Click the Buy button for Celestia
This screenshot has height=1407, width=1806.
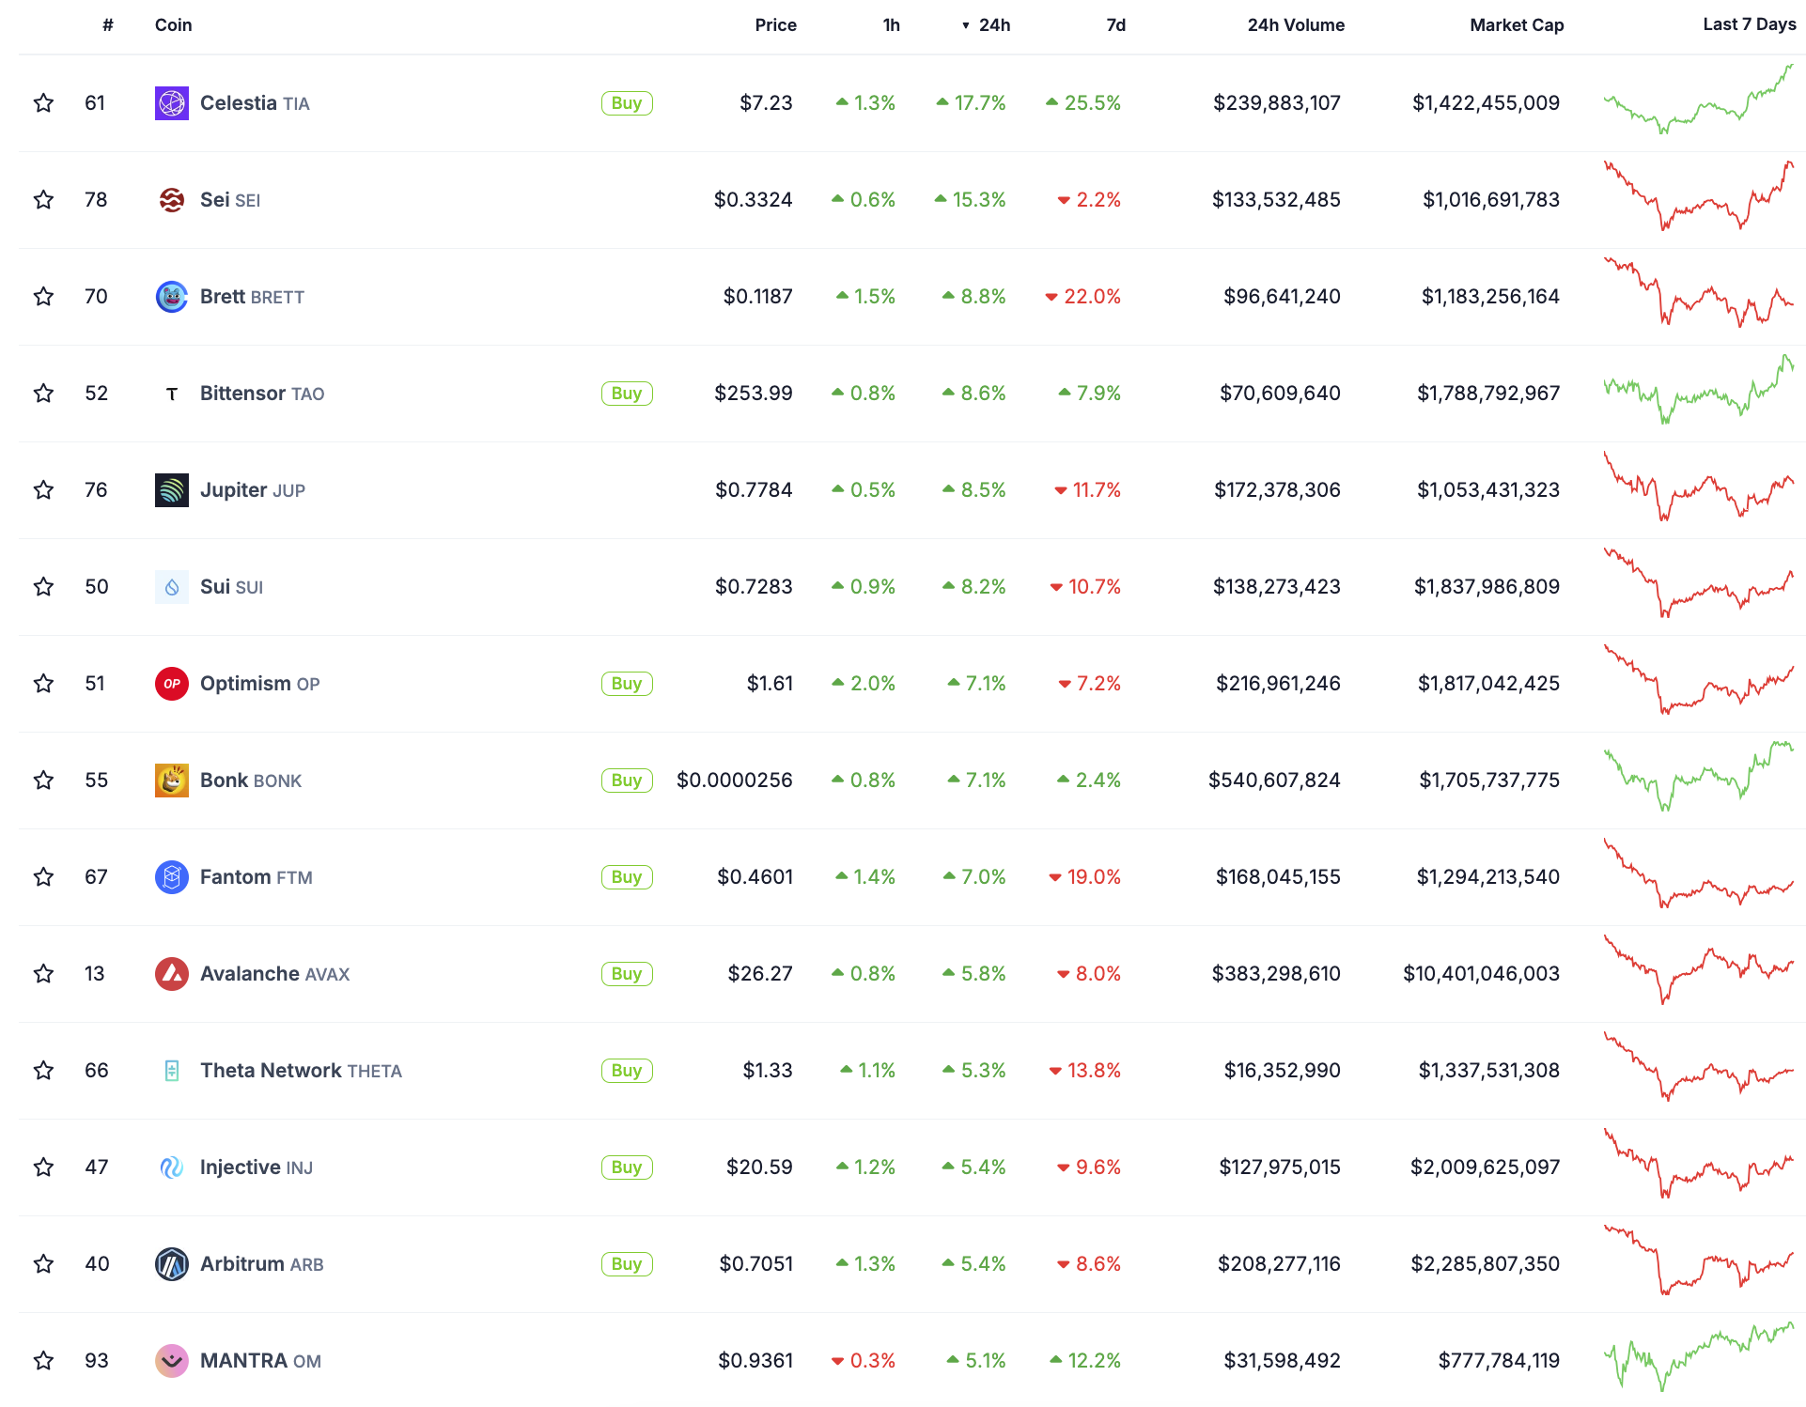(x=627, y=103)
